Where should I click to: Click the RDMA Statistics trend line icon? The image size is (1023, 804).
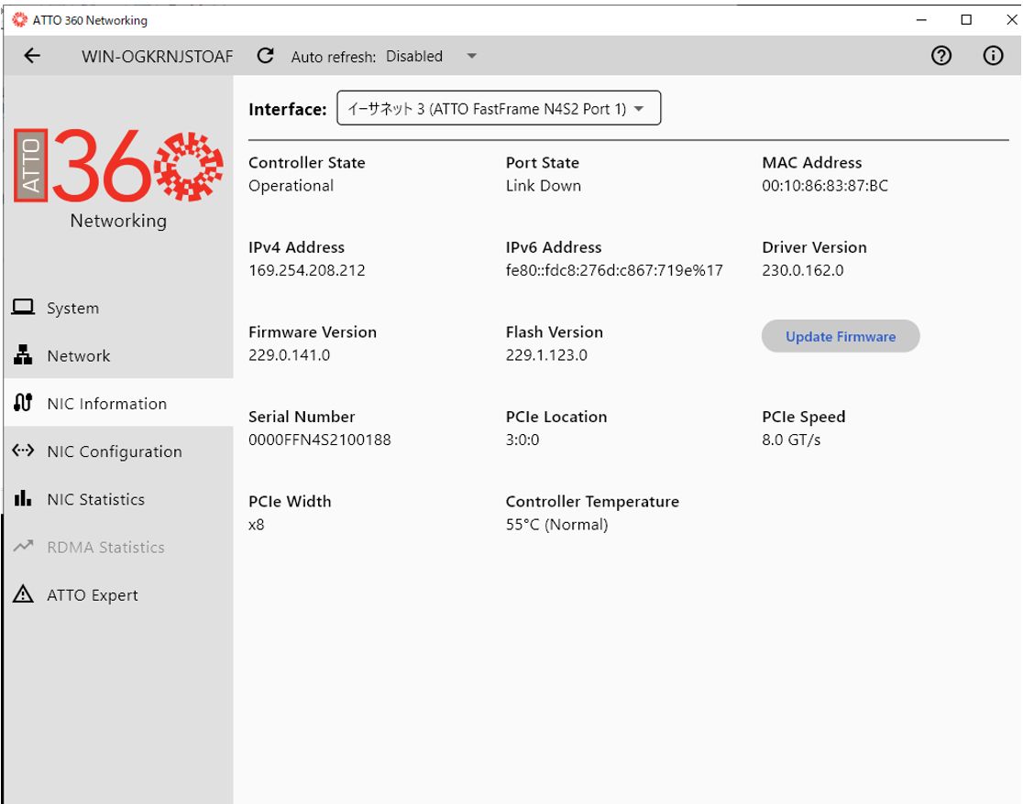point(23,546)
